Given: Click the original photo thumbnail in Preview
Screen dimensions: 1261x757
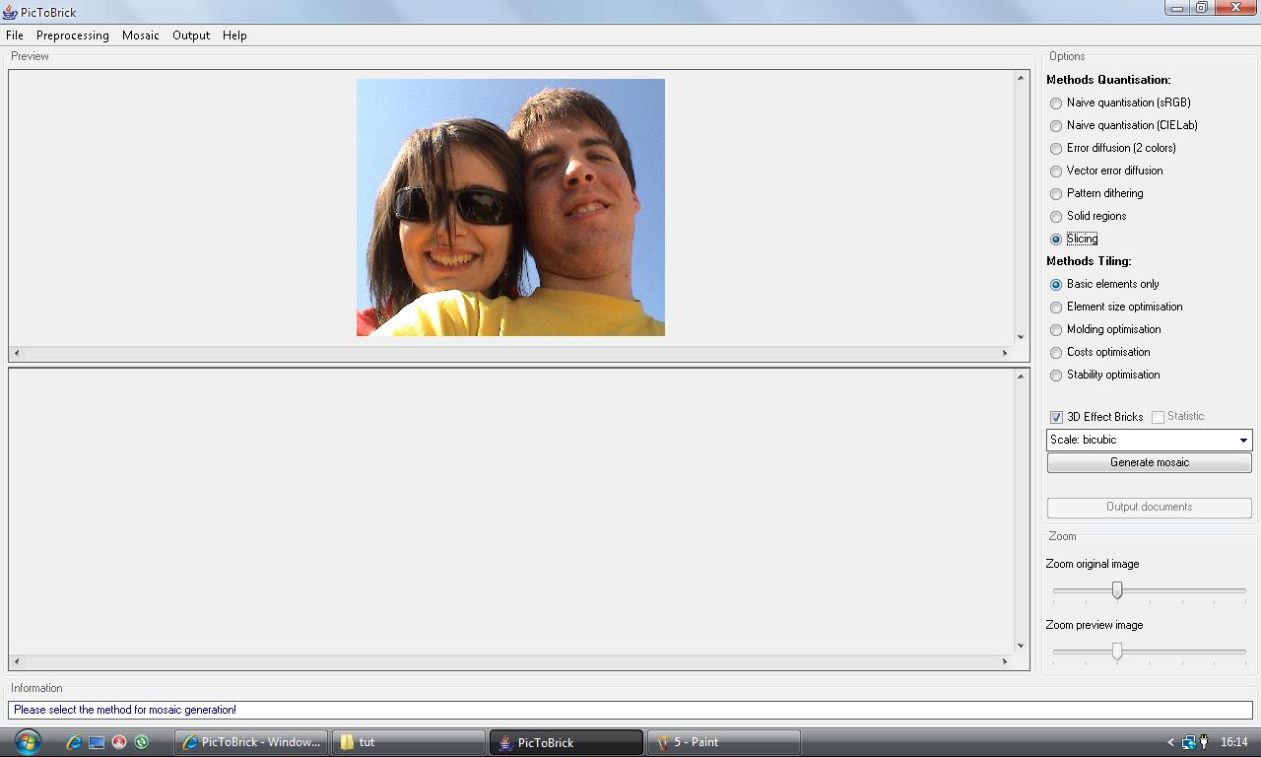Looking at the screenshot, I should click(510, 207).
